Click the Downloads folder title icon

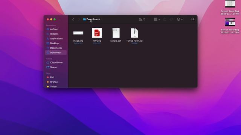pyautogui.click(x=84, y=19)
